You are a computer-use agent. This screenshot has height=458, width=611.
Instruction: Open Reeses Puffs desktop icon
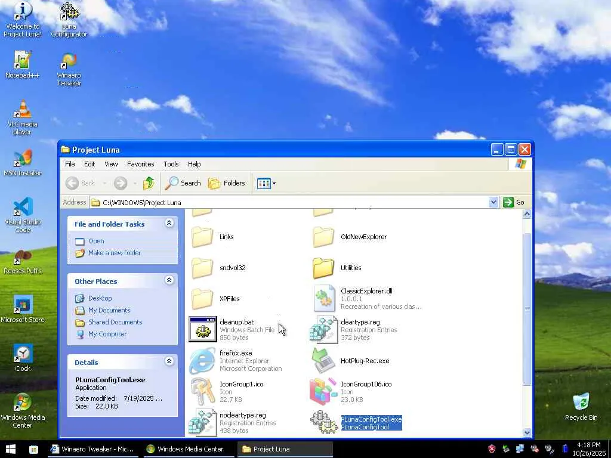point(23,262)
